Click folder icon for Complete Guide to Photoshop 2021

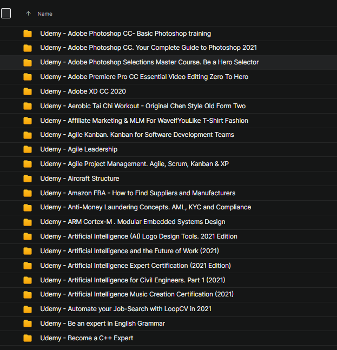28,48
